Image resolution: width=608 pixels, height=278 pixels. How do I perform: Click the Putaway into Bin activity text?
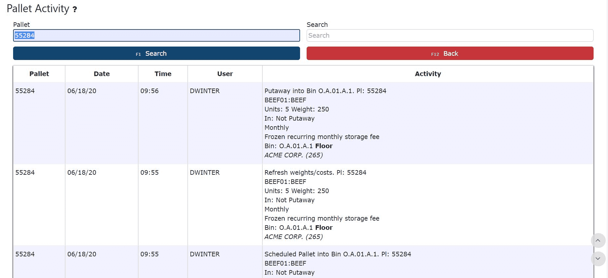coord(325,91)
